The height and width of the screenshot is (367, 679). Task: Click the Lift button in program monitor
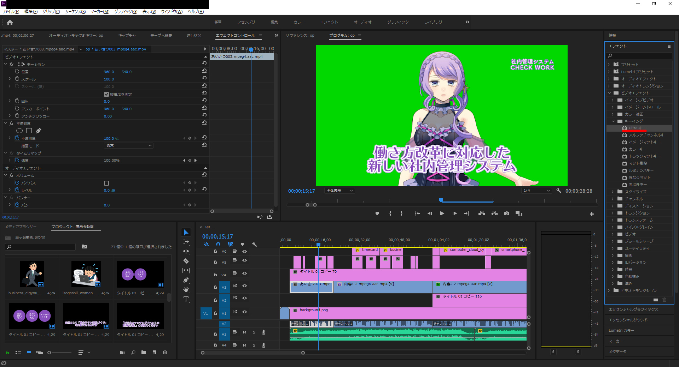tap(482, 213)
